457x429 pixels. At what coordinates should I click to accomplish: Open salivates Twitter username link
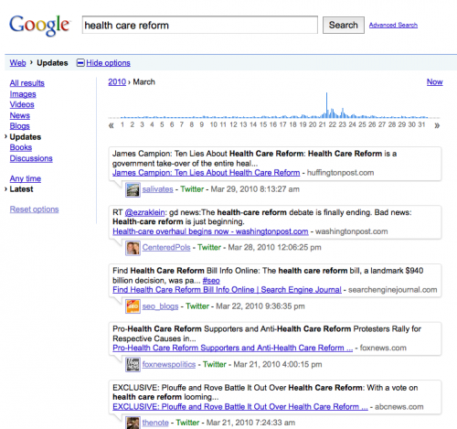(157, 189)
